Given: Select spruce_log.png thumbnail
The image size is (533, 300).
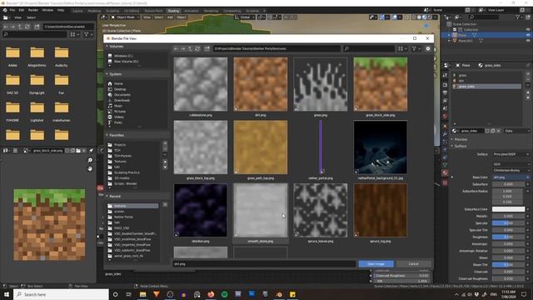Looking at the screenshot, I should point(380,210).
